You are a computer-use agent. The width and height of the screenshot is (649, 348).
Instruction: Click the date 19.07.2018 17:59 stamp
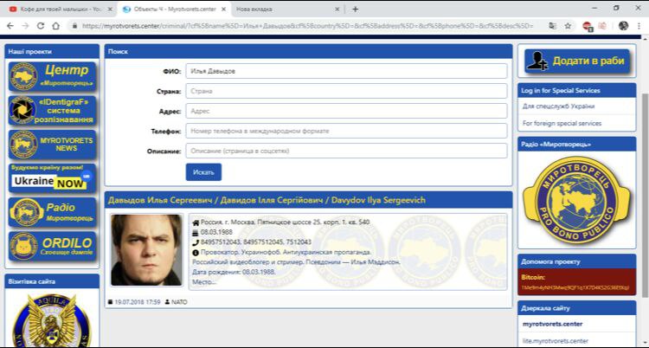click(x=138, y=302)
